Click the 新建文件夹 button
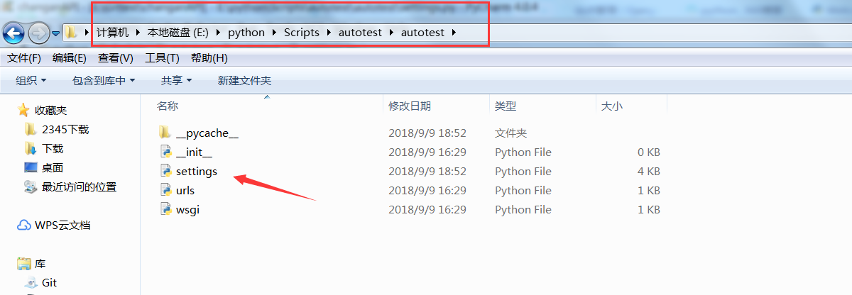 click(244, 81)
